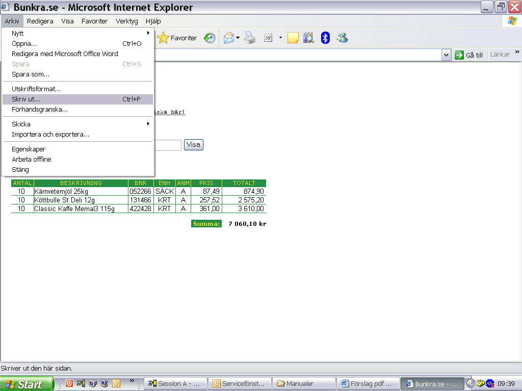The height and width of the screenshot is (391, 522).
Task: Click the 'icka här!' link text
Action: point(169,112)
